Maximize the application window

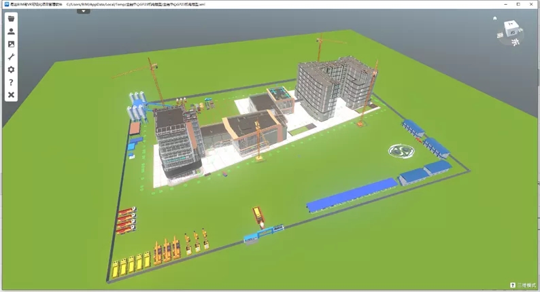(518, 4)
